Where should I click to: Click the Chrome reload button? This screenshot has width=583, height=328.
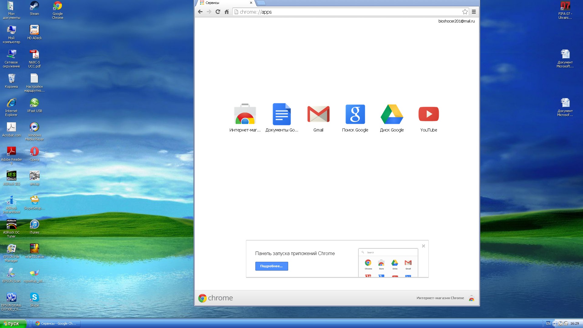click(x=217, y=12)
